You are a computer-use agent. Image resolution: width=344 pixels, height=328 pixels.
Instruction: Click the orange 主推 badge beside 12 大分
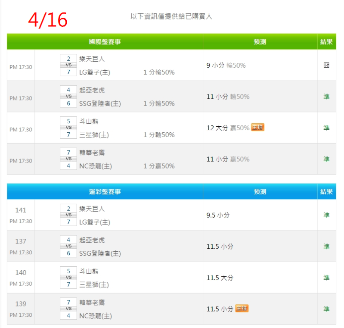[x=257, y=128]
